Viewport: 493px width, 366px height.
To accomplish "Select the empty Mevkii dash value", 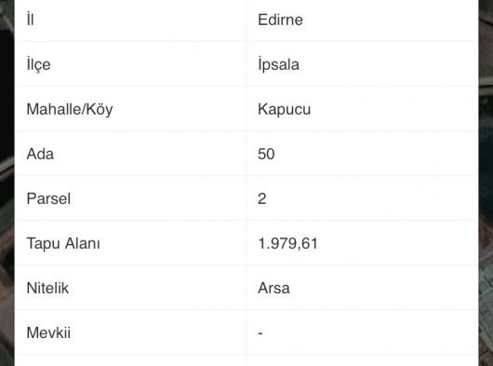I will coord(260,333).
